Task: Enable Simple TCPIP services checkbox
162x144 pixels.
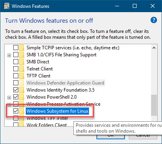Action: point(16,48)
